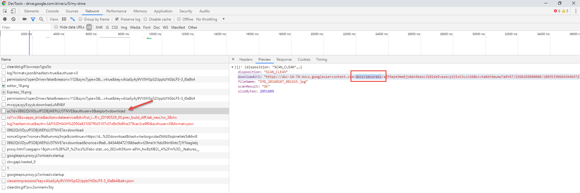Open the No throttling dropdown
This screenshot has width=580, height=193.
pos(210,19)
